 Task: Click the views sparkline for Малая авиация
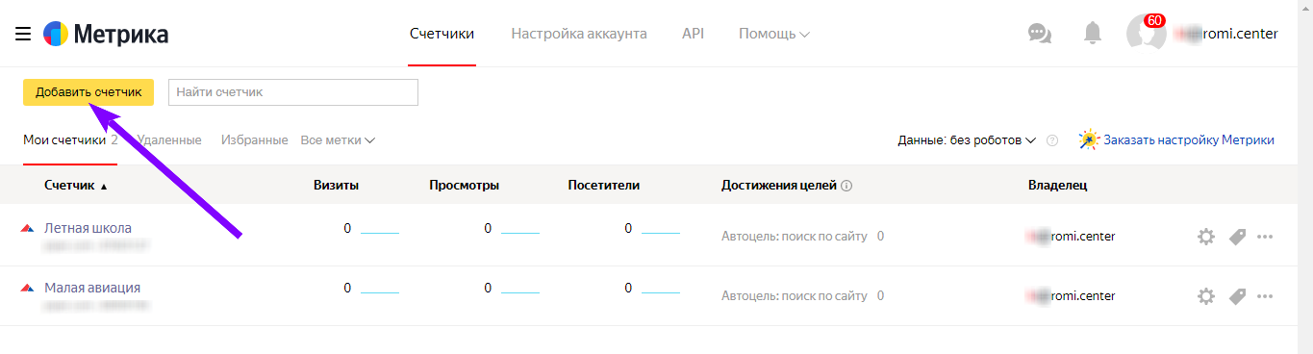(x=520, y=291)
